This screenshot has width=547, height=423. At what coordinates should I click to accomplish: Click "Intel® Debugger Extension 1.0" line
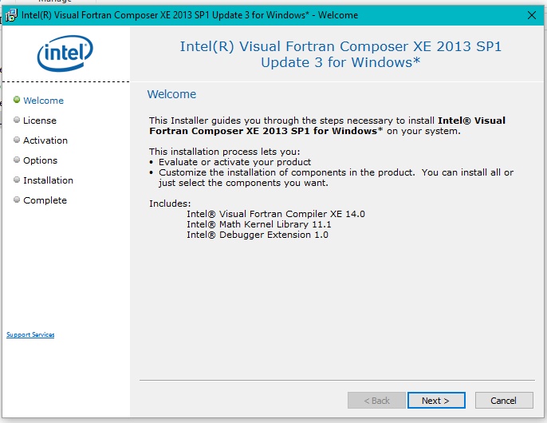click(x=258, y=235)
